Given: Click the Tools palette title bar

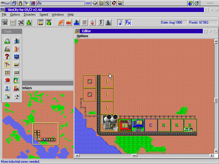Looking at the screenshot, I should [12, 31].
